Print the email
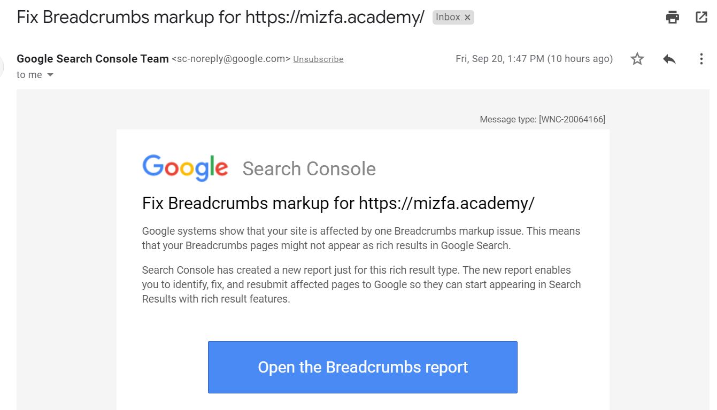 672,17
